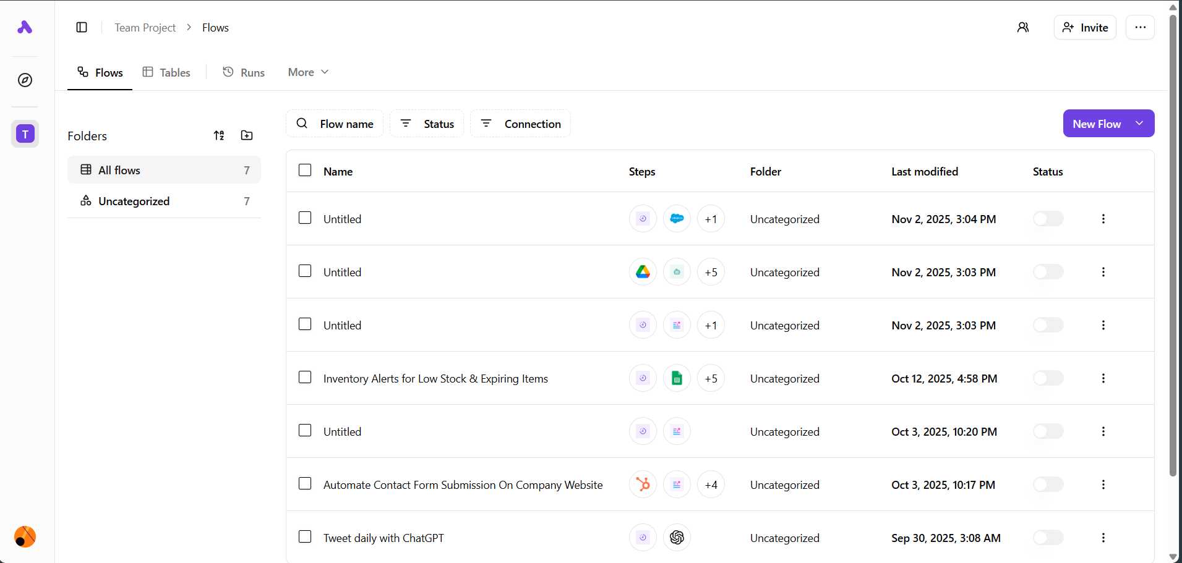Enable the Inventory Alerts flow status toggle
The image size is (1182, 563).
tap(1048, 378)
